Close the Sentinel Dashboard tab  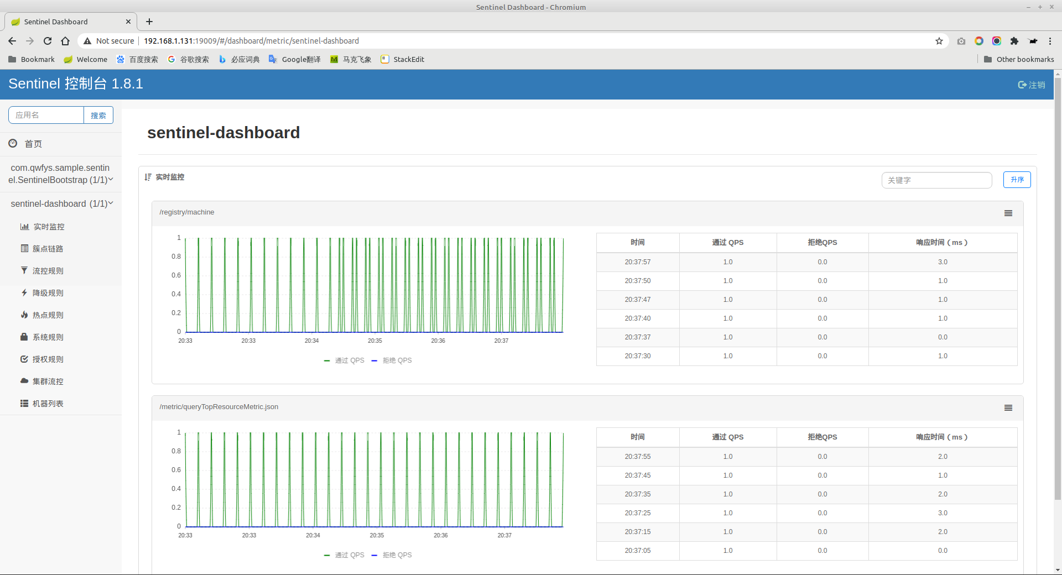[128, 22]
